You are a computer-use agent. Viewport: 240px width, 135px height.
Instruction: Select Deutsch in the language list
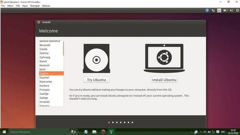(51, 65)
